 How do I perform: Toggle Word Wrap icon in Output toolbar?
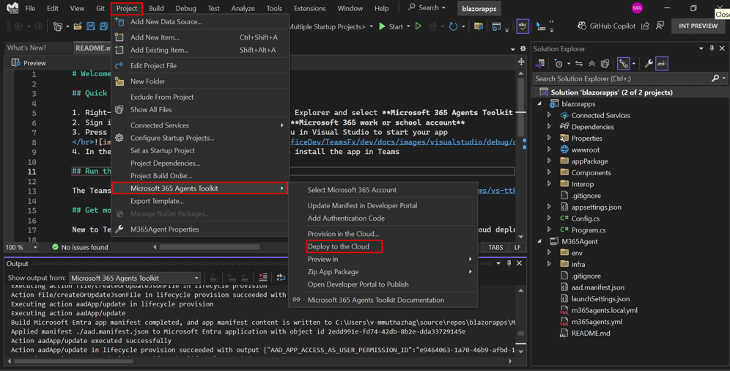coord(281,277)
